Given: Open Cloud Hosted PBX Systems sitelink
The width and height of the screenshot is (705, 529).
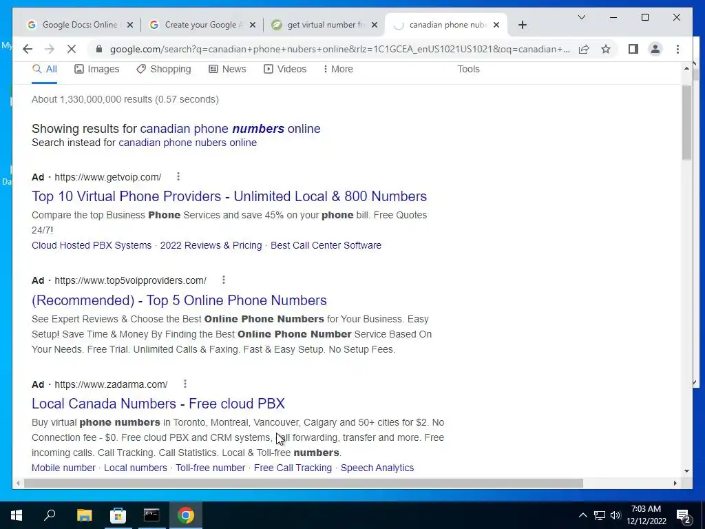Looking at the screenshot, I should click(x=92, y=245).
